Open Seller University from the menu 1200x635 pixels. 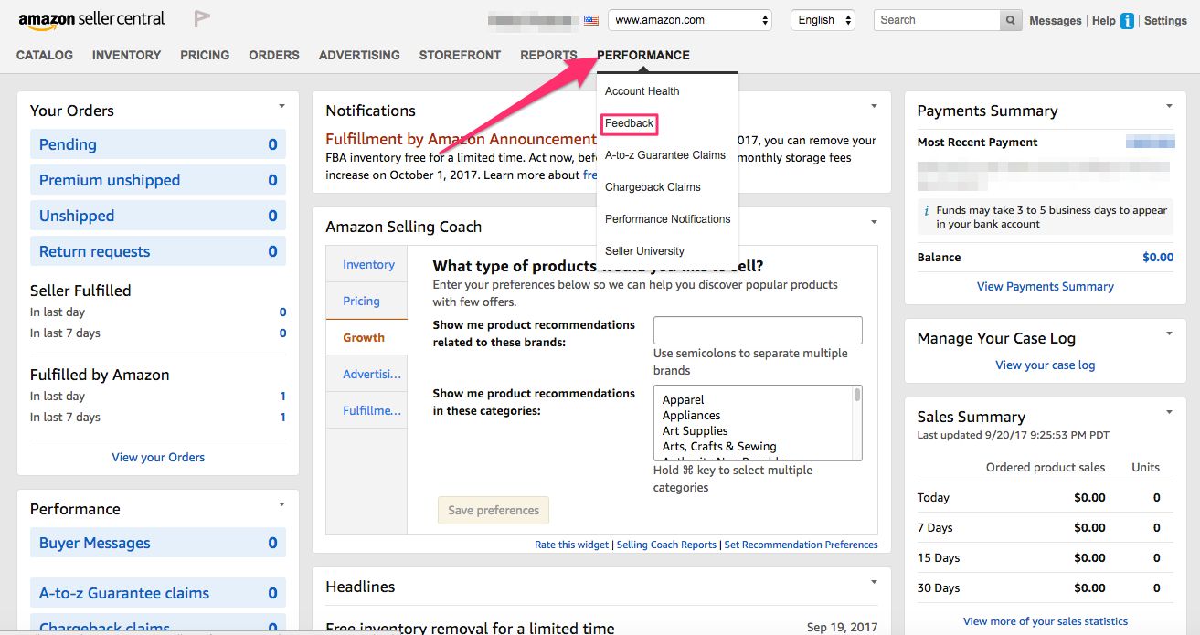point(644,251)
